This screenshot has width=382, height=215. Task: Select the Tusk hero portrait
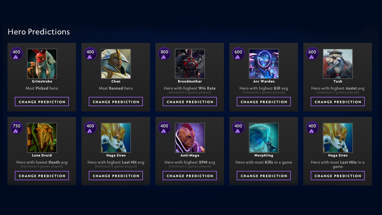pyautogui.click(x=338, y=64)
